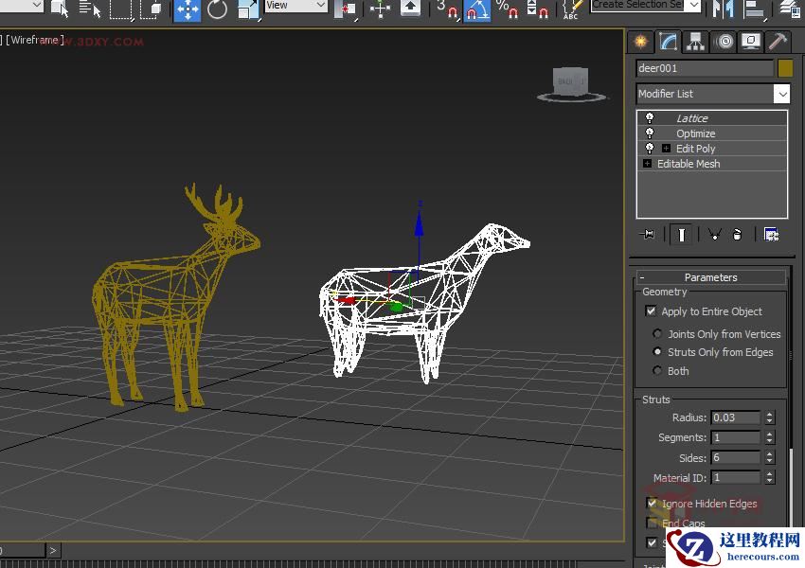Viewport: 805px width, 568px height.
Task: Click the Wireframe viewport label menu
Action: coord(34,41)
